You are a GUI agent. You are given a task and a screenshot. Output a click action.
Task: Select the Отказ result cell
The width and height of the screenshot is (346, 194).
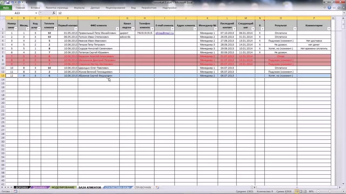click(281, 56)
